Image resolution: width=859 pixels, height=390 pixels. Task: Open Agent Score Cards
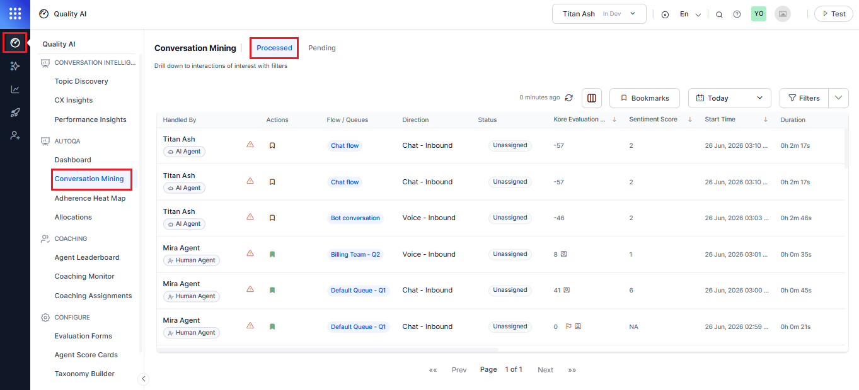click(x=86, y=355)
